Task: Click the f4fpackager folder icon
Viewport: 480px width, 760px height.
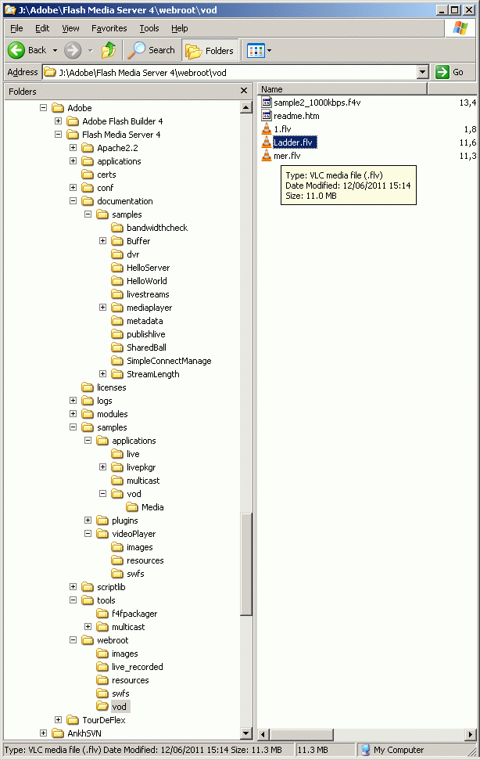Action: (102, 613)
